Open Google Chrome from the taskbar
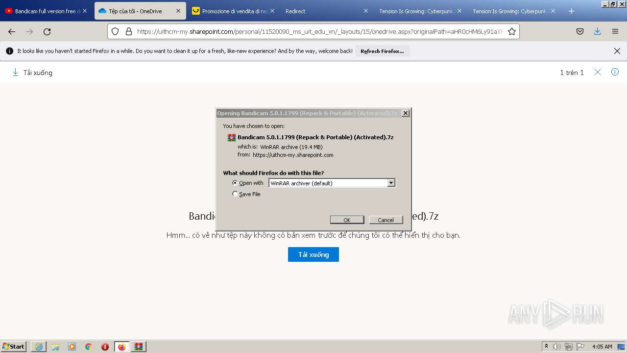627x353 pixels. coord(89,347)
